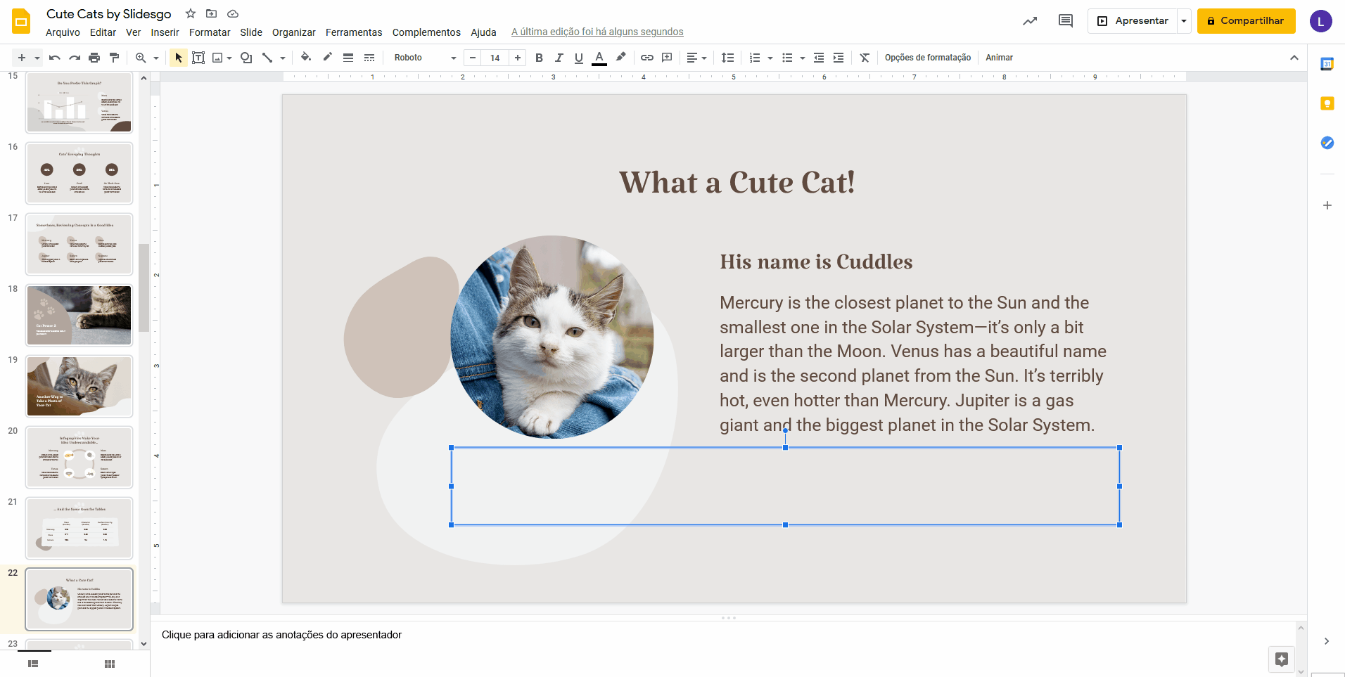Screen dimensions: 1345x677
Task: Click the Clear formatting icon
Action: (x=865, y=58)
